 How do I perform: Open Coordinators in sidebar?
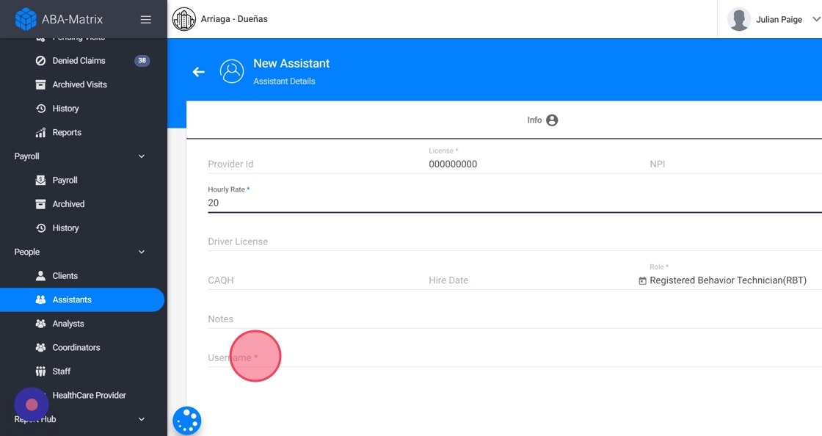[76, 348]
